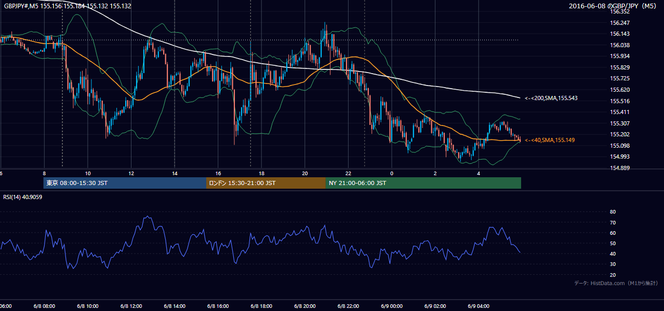664x311 pixels.
Task: Click the 155.411 price axis label
Action: (620, 112)
